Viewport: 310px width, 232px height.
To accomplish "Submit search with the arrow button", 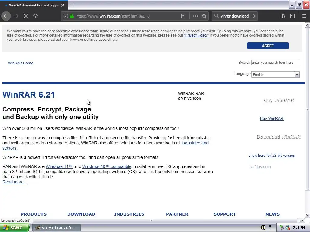I will [x=253, y=16].
